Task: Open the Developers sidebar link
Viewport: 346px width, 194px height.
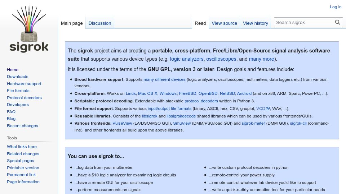Action: point(18,105)
